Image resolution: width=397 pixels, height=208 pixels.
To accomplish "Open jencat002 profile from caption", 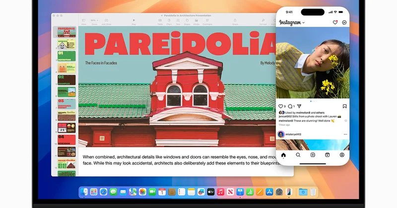I will click(x=285, y=116).
